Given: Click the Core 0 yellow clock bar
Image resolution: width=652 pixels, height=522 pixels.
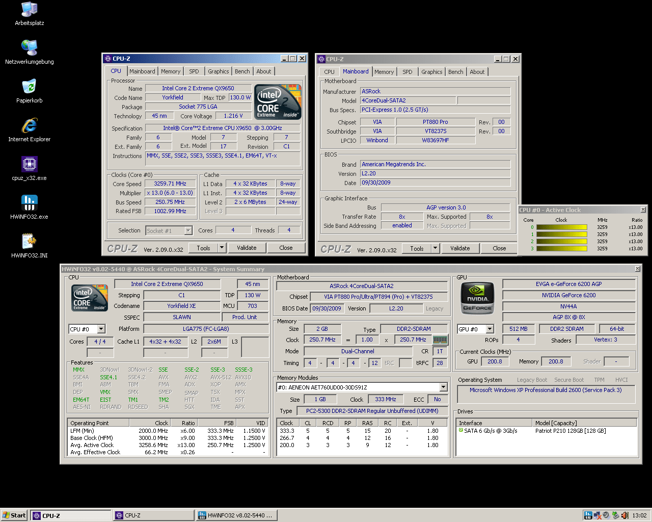Looking at the screenshot, I should 561,227.
